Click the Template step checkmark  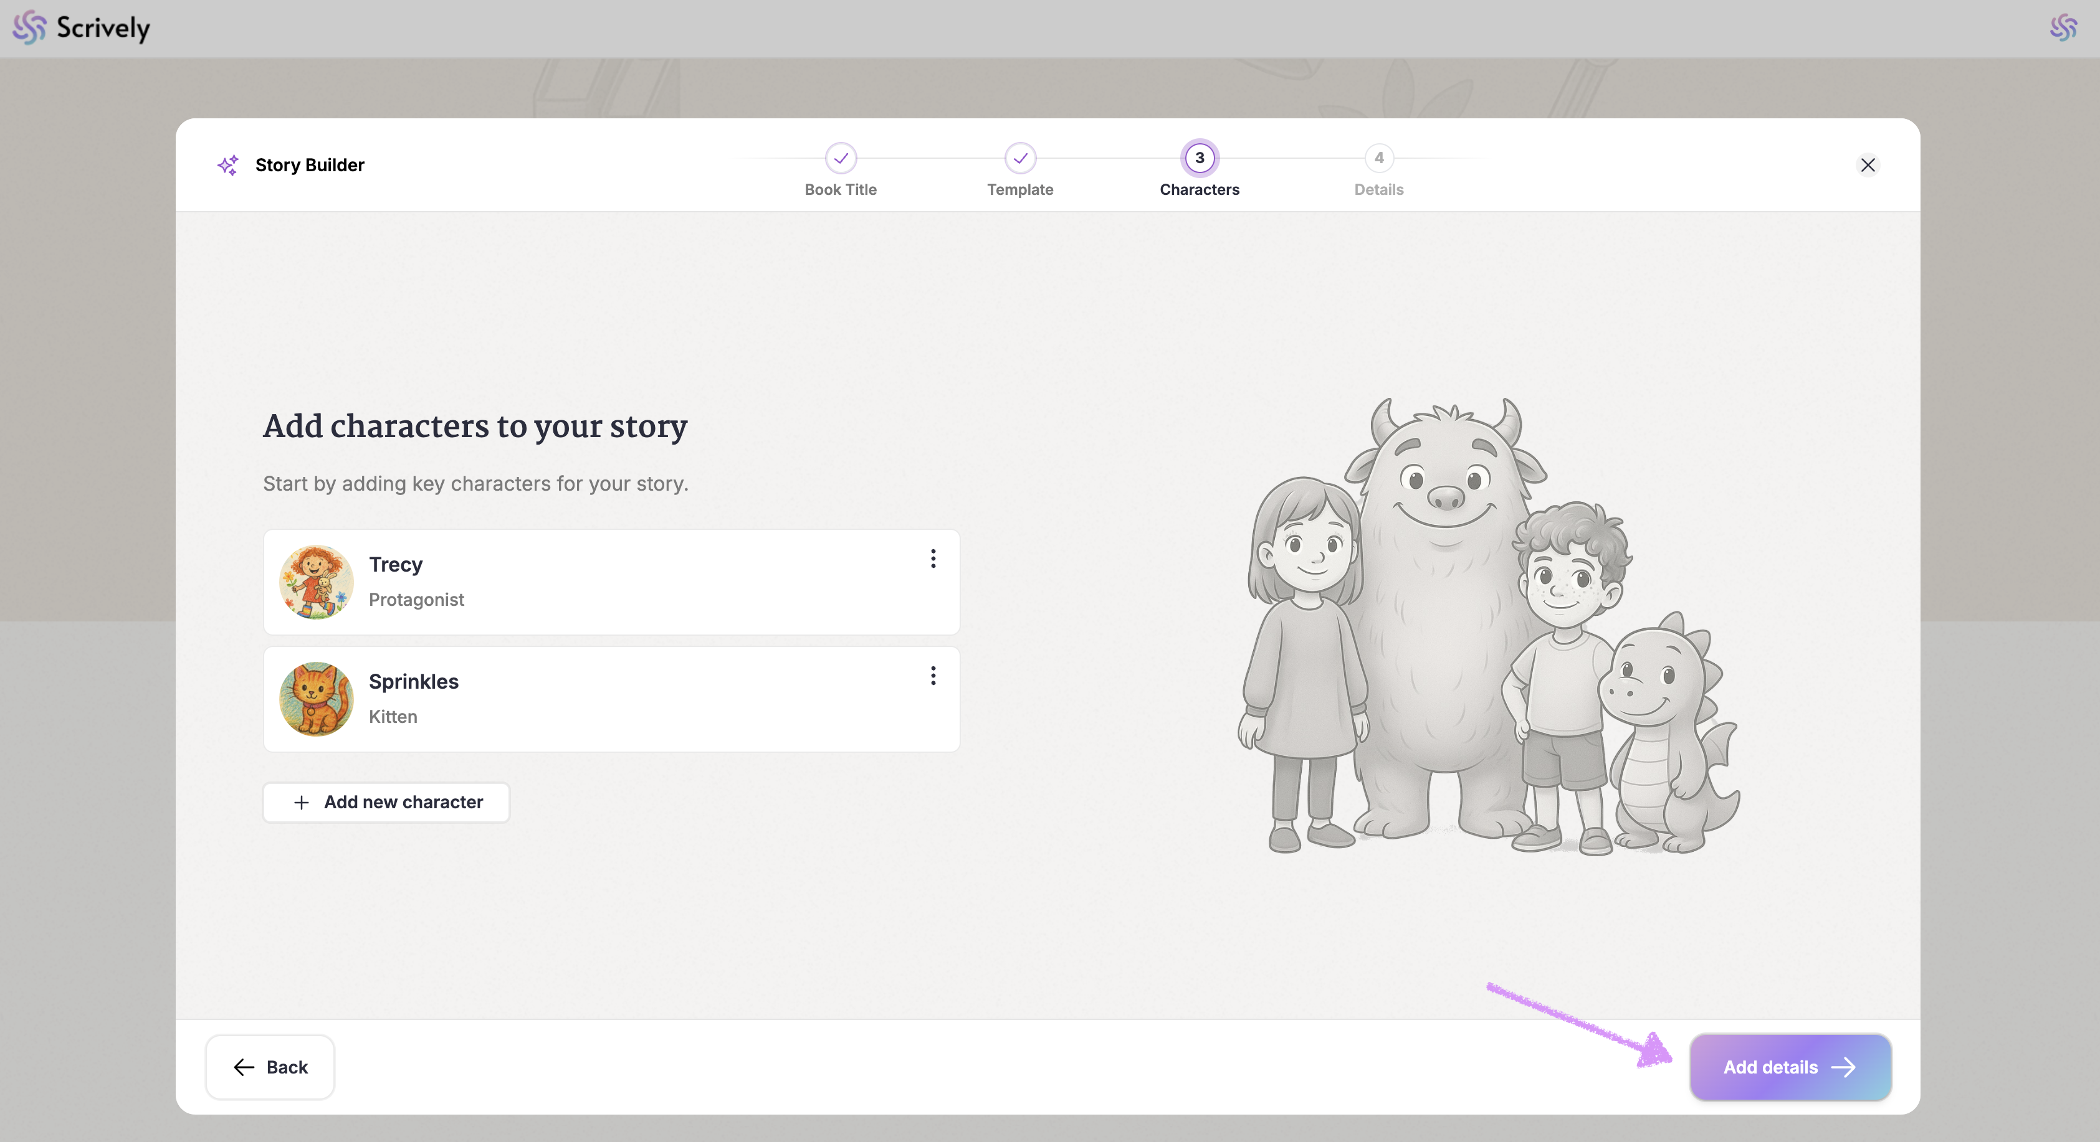(1020, 158)
